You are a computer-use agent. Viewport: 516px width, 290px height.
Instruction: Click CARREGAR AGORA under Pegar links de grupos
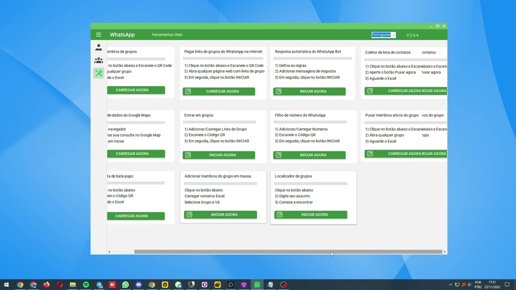click(x=219, y=91)
